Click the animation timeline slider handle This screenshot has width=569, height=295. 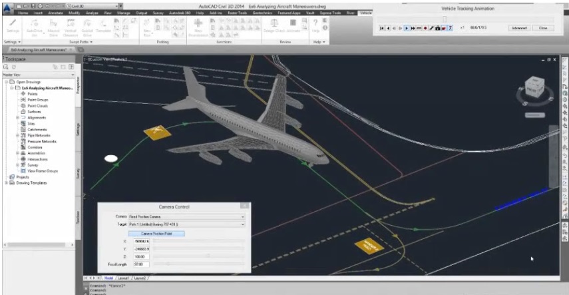click(445, 19)
